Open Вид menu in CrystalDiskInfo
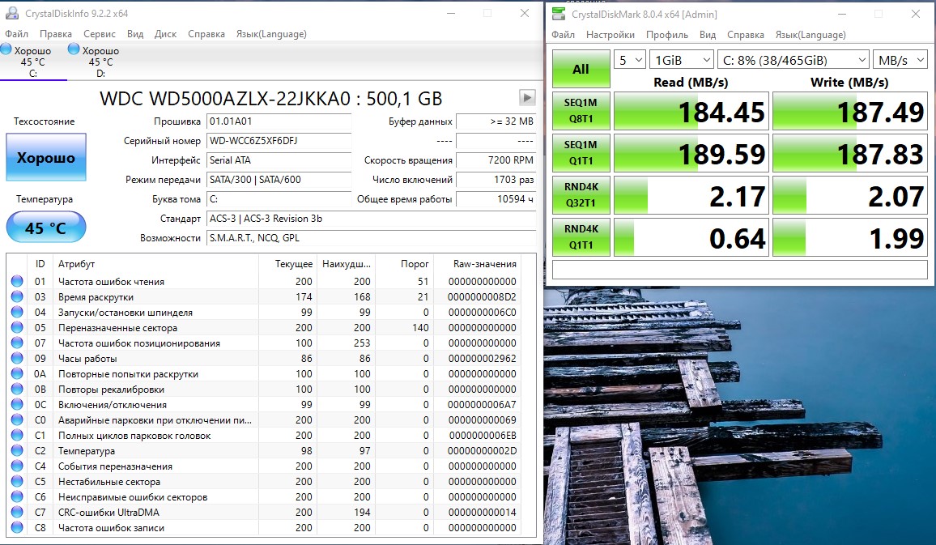Screen dimensions: 936x545 coord(135,34)
